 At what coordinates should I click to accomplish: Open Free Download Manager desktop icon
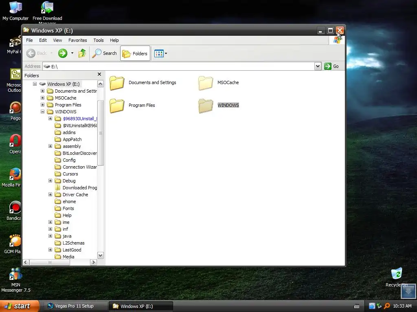point(47,13)
